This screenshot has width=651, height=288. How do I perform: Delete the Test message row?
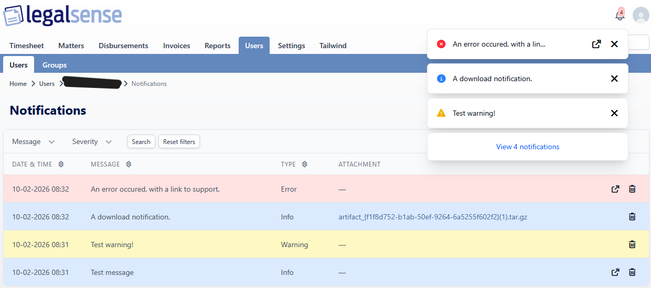pyautogui.click(x=632, y=272)
